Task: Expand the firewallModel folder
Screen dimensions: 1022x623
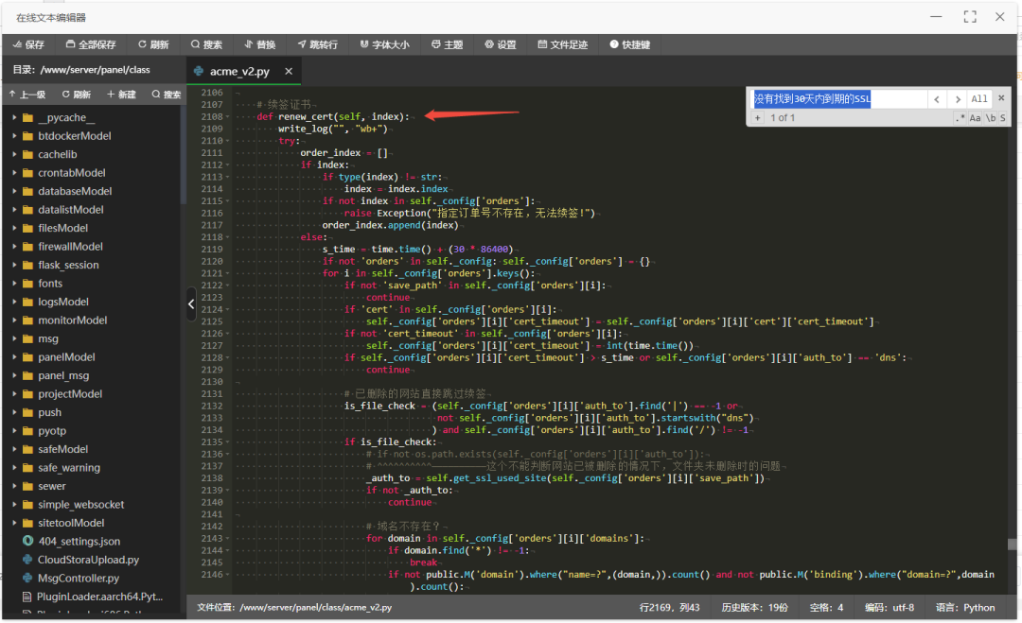Action: click(x=15, y=247)
